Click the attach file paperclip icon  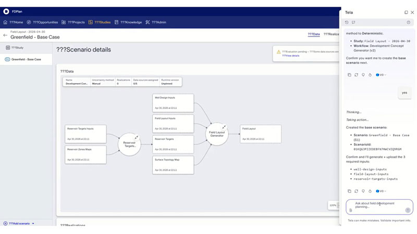[x=350, y=211]
